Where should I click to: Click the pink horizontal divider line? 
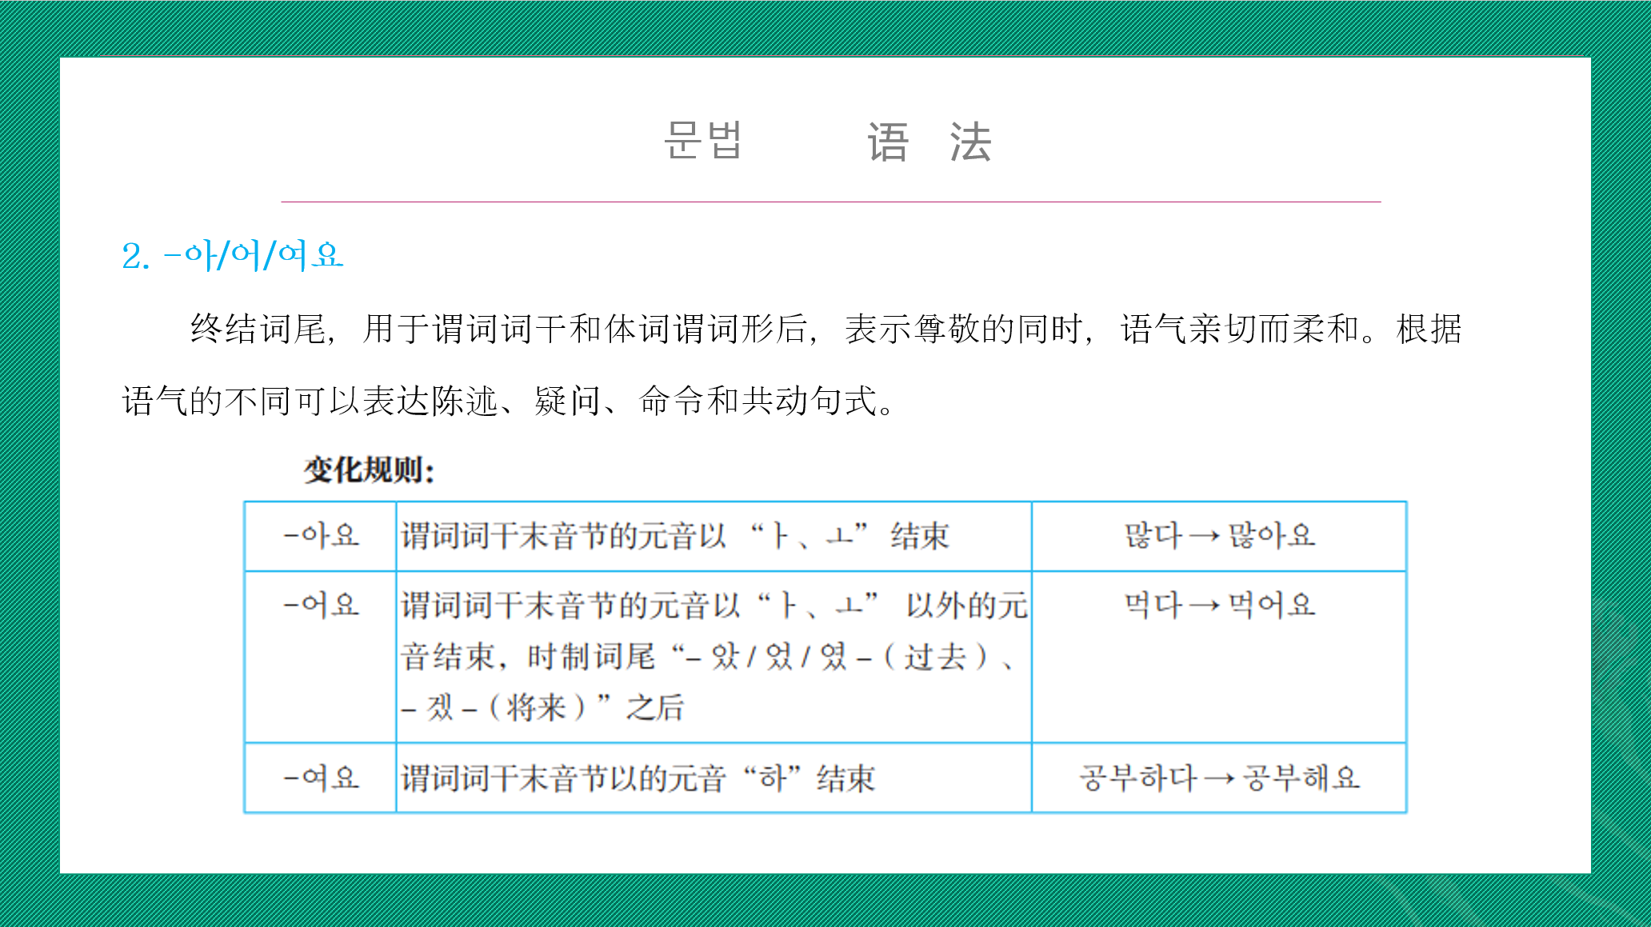pyautogui.click(x=830, y=202)
